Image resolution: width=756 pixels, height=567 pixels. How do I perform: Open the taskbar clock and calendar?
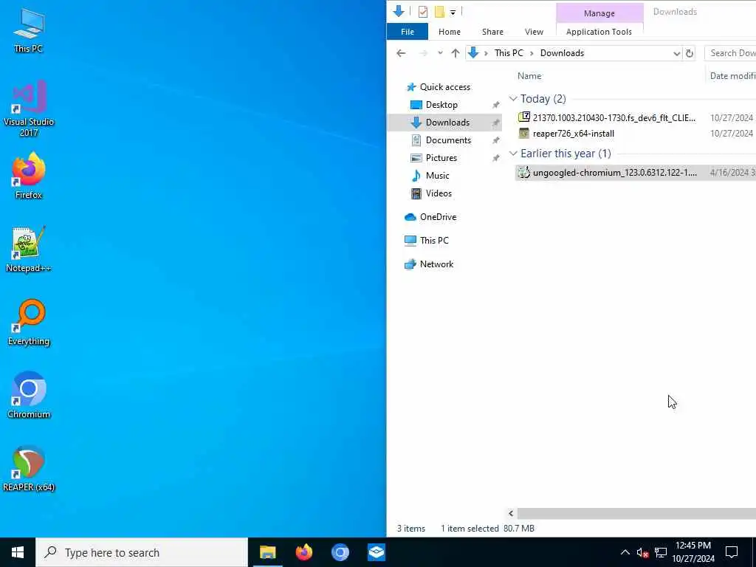tap(693, 552)
